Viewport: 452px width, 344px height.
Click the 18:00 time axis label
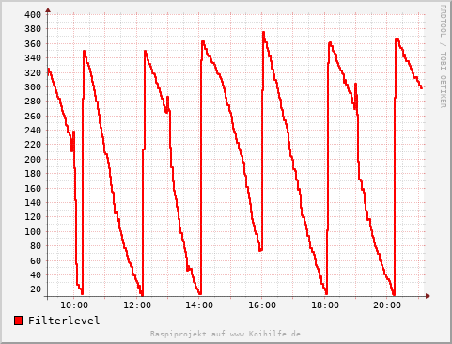click(325, 305)
